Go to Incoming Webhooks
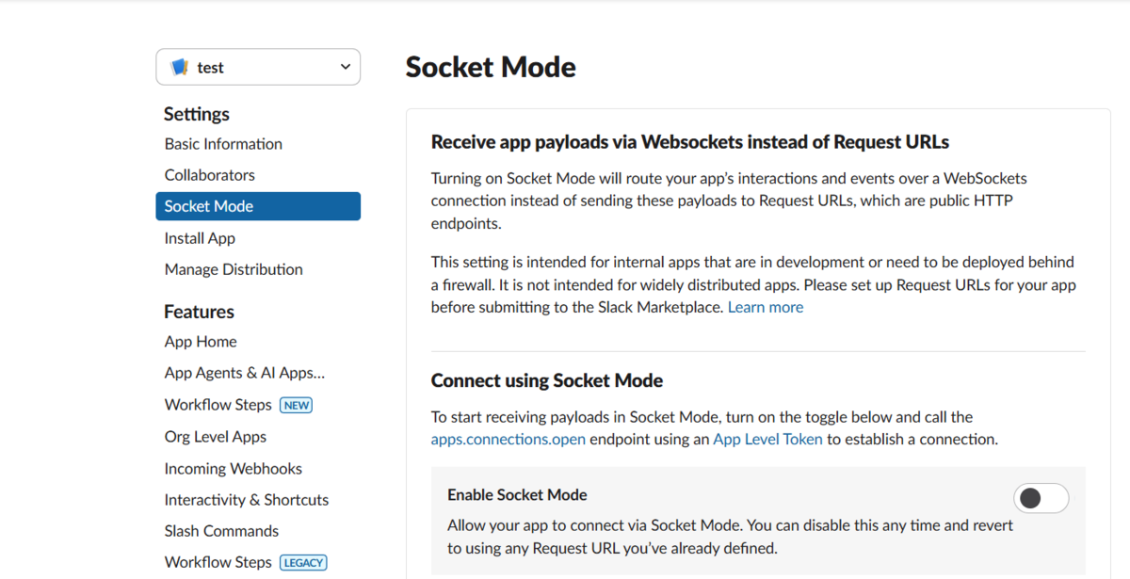The image size is (1130, 579). [x=234, y=469]
